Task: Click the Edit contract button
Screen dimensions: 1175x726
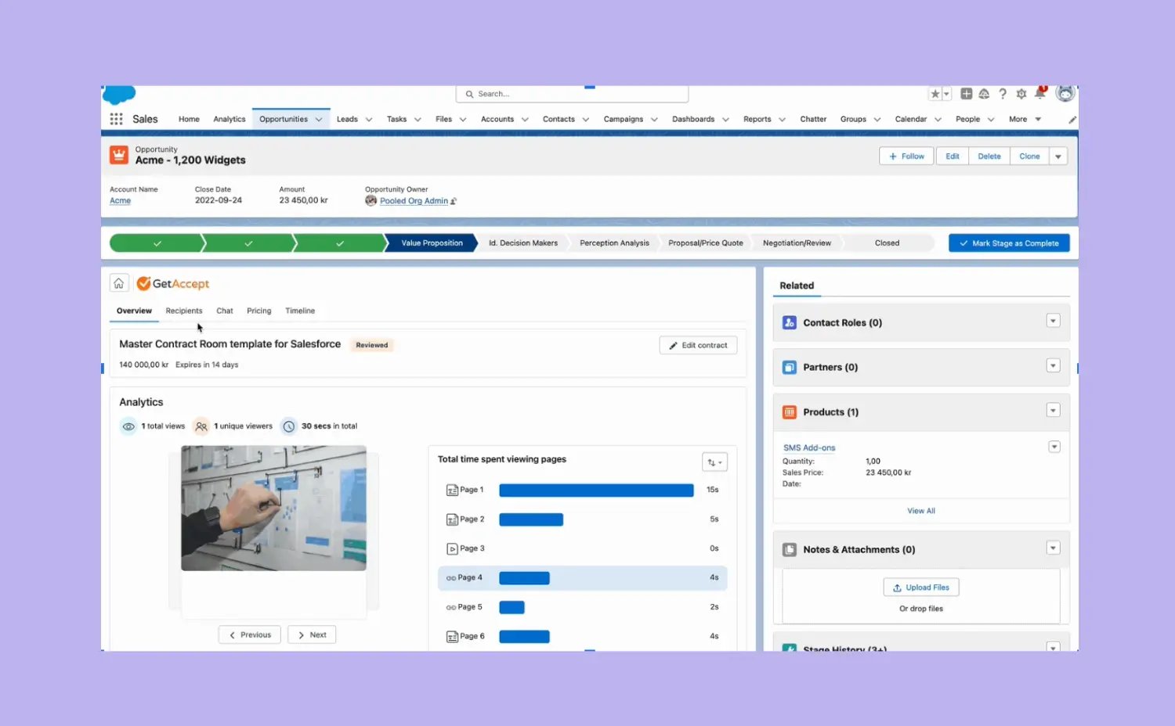Action: click(698, 345)
